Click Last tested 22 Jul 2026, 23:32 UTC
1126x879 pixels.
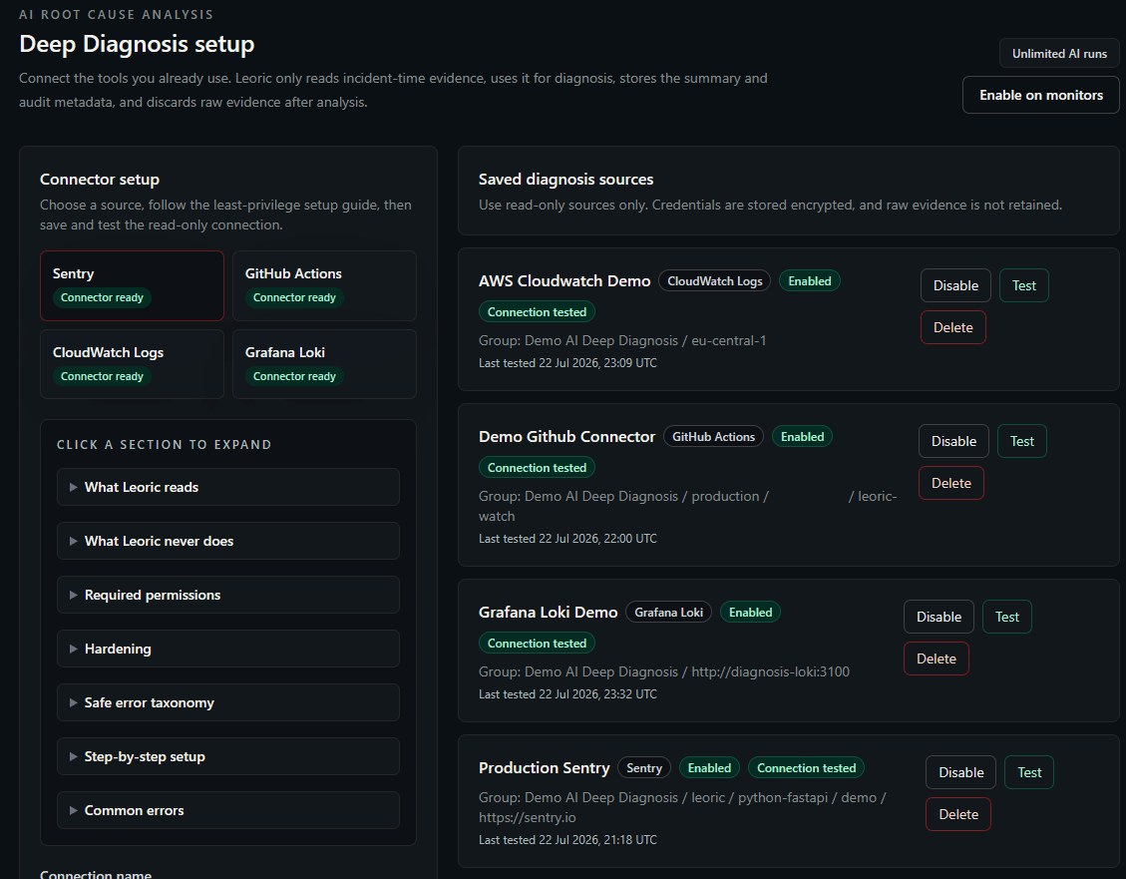pos(567,694)
